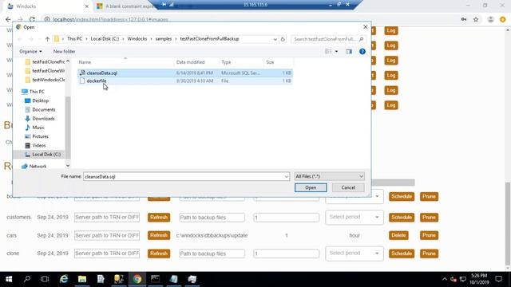Bookmark this page with star icon
Image resolution: width=511 pixels, height=287 pixels.
point(476,19)
